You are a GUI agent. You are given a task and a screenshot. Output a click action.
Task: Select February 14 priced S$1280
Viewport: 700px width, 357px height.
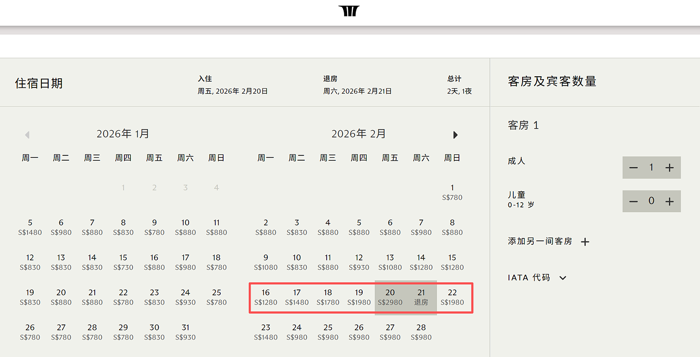(421, 262)
